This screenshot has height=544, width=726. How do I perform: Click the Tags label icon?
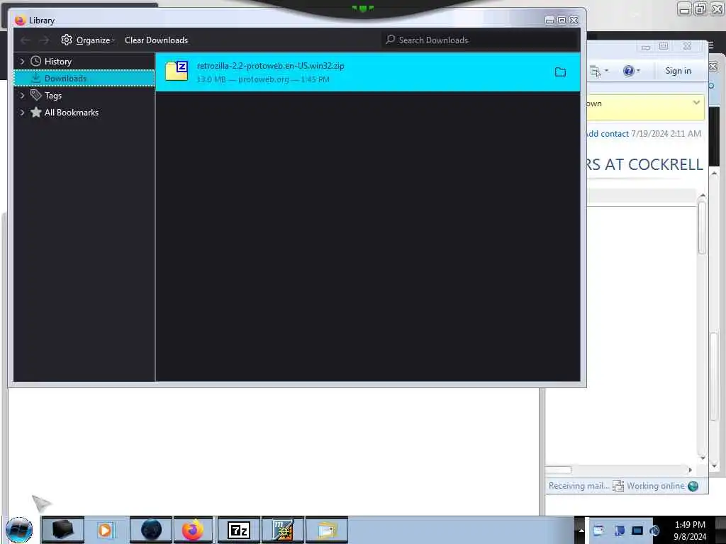click(35, 95)
